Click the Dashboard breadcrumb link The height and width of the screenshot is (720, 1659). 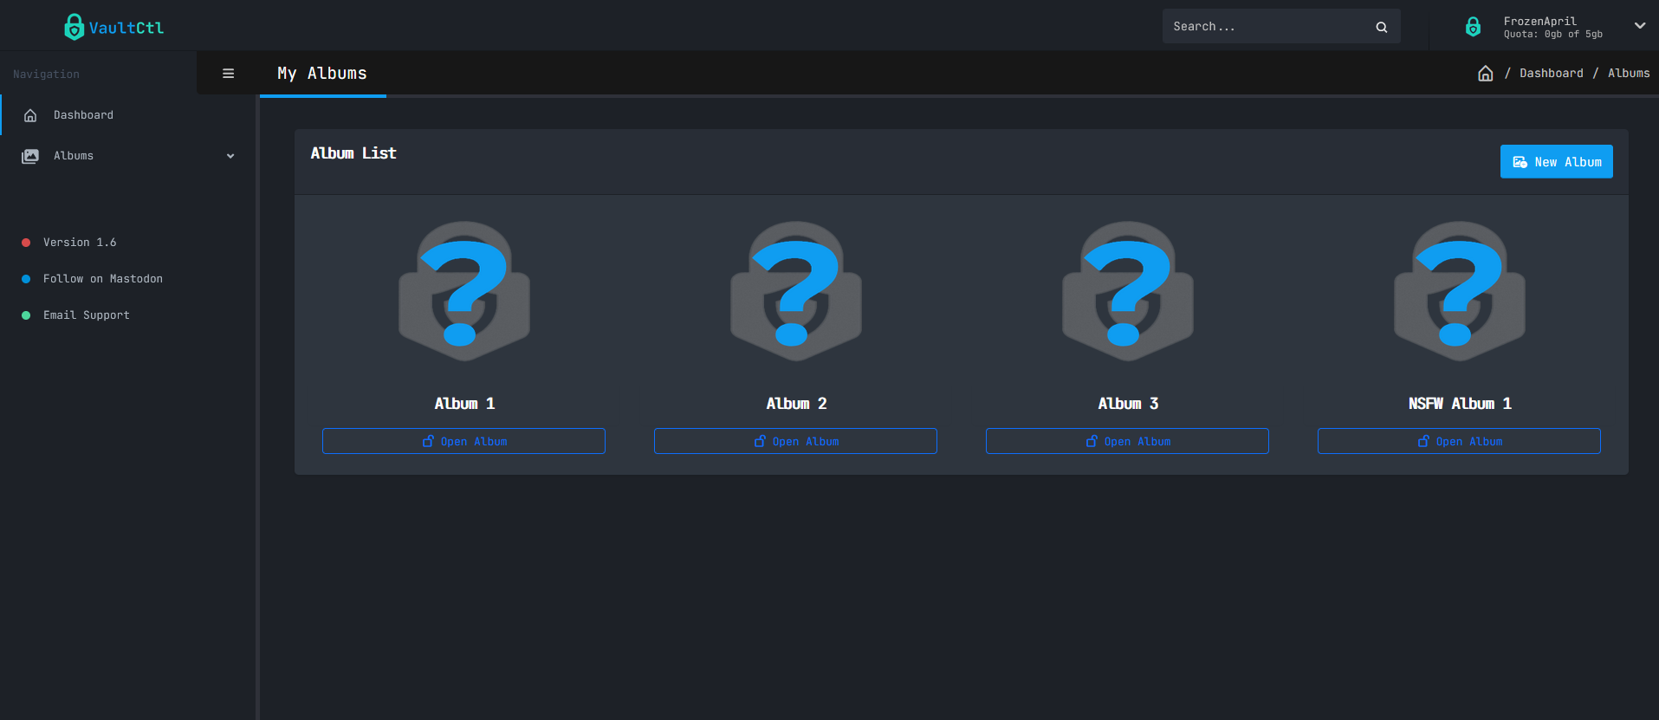coord(1551,74)
